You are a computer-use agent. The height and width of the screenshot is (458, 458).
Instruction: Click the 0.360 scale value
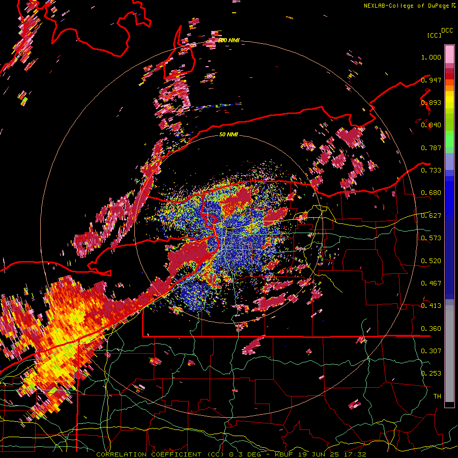click(431, 329)
